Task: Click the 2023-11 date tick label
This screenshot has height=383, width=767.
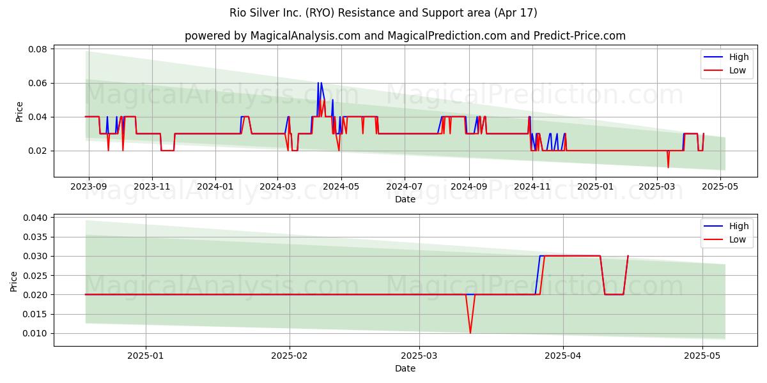Action: tap(152, 187)
